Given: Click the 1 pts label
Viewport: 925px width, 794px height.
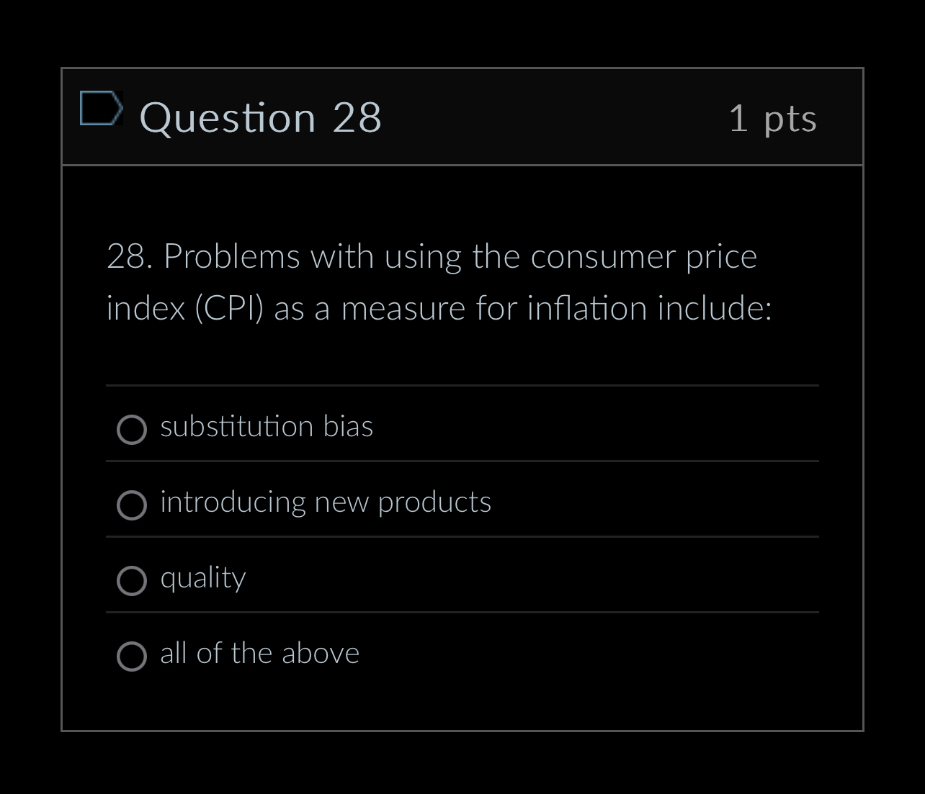Looking at the screenshot, I should (x=774, y=119).
